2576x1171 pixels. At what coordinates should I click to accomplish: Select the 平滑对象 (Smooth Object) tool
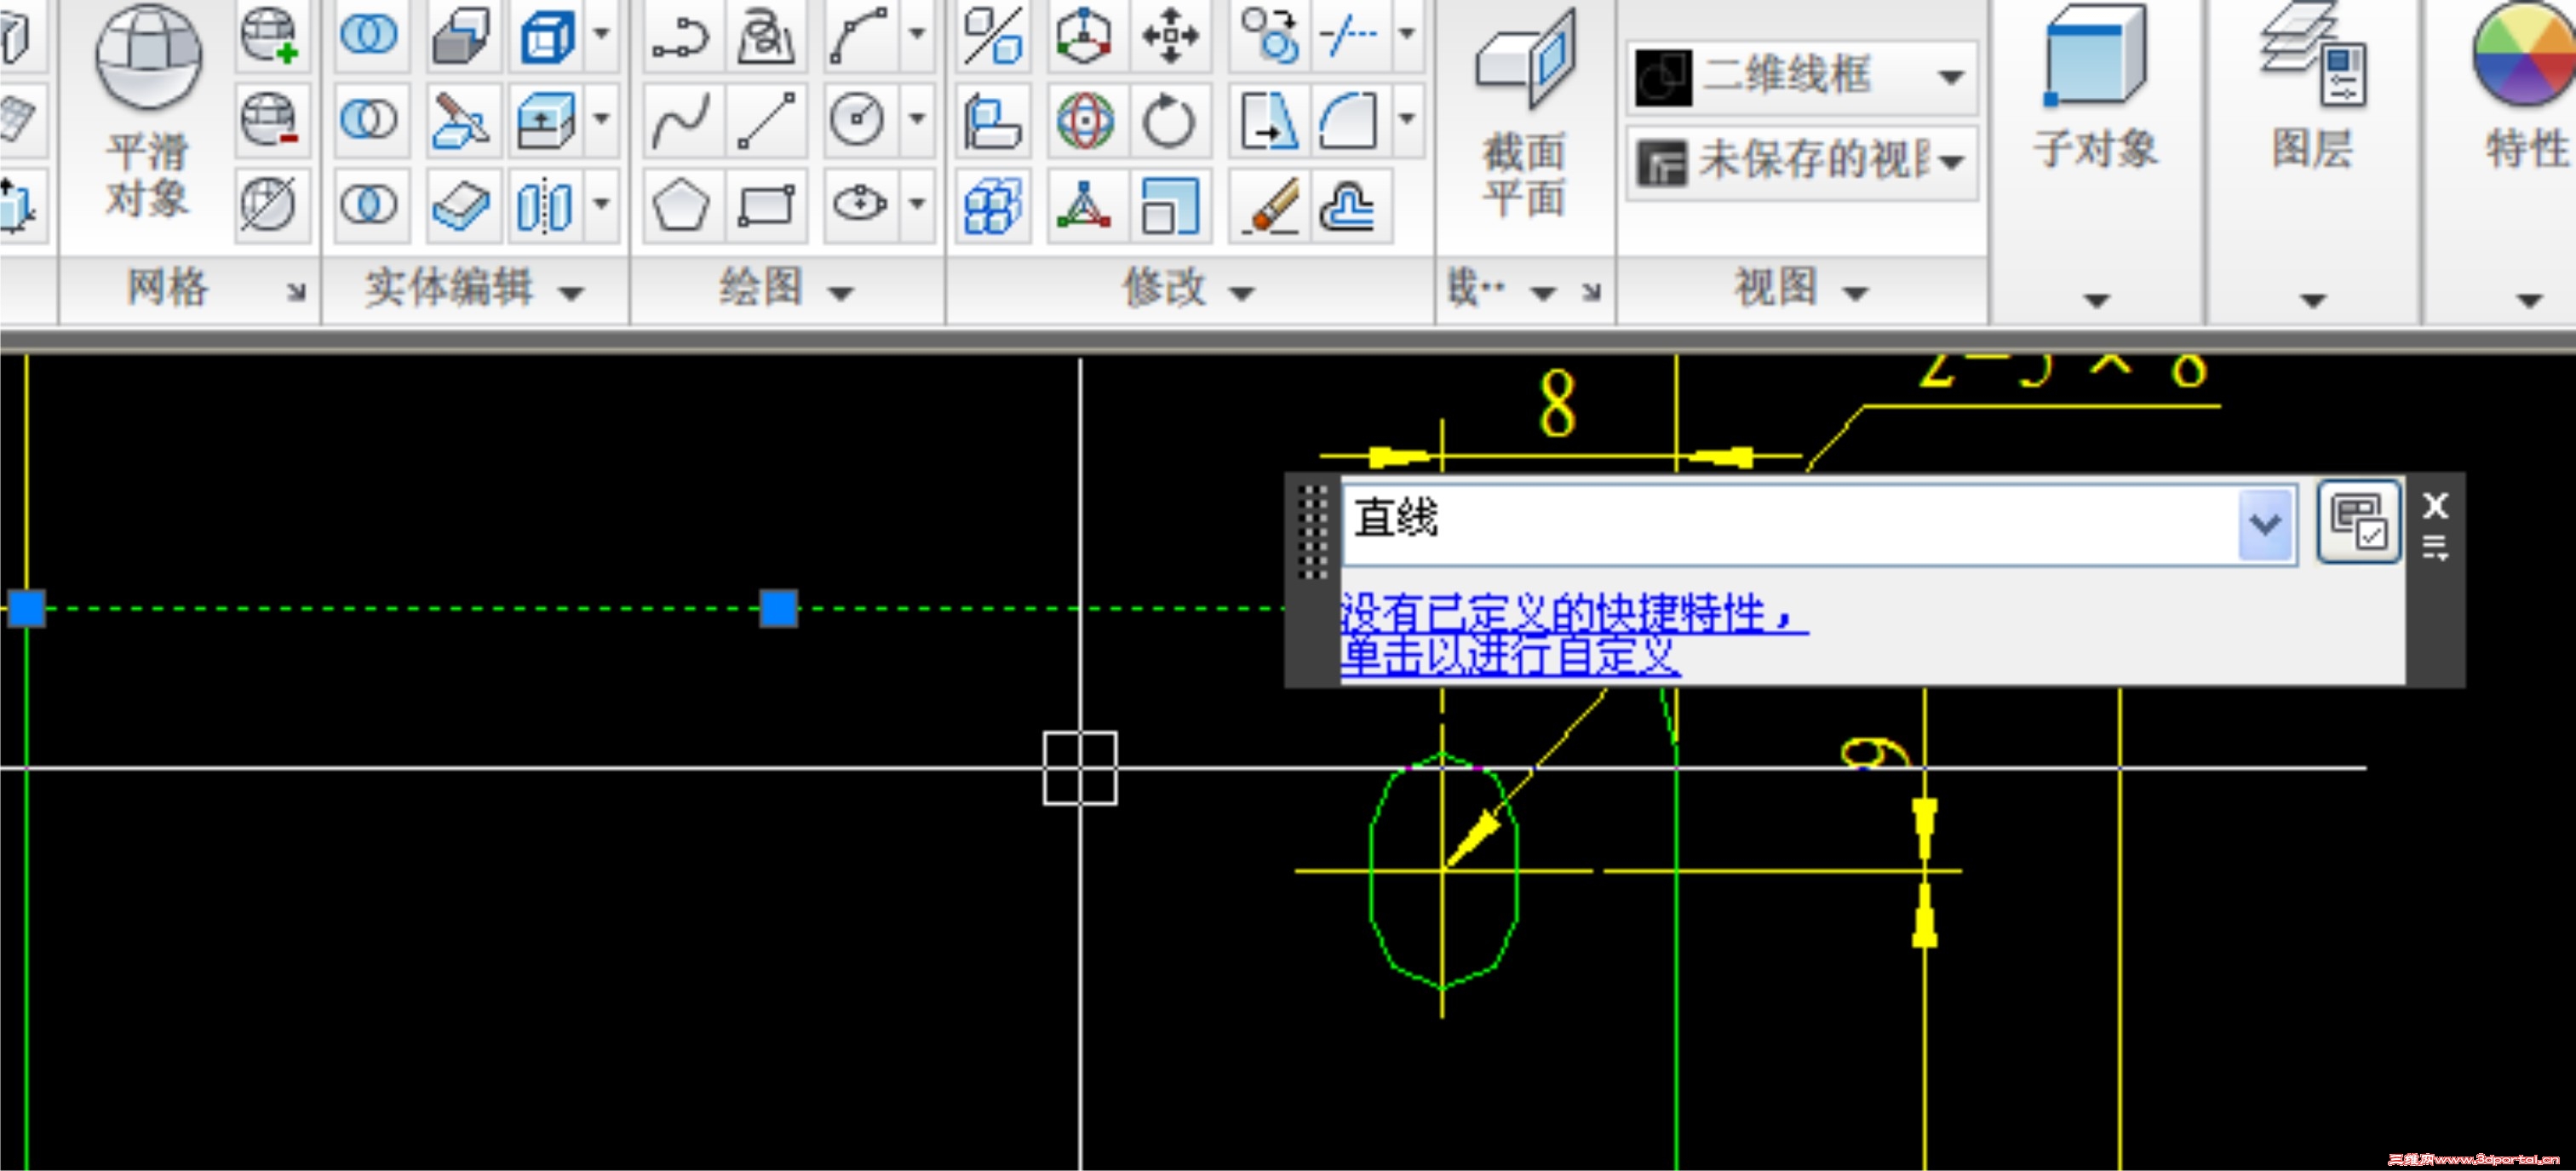click(x=148, y=110)
